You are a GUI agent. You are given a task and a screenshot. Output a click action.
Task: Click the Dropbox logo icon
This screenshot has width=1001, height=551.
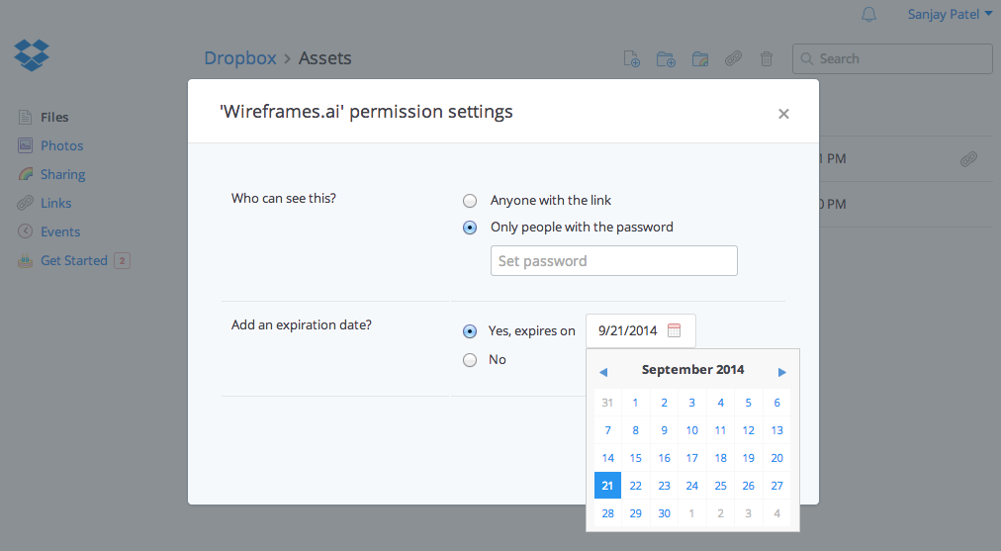(32, 54)
